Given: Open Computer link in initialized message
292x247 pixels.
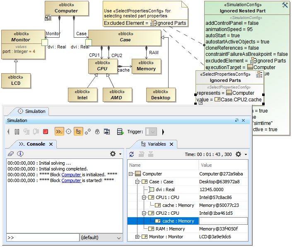Looking at the screenshot, I should 71,175.
